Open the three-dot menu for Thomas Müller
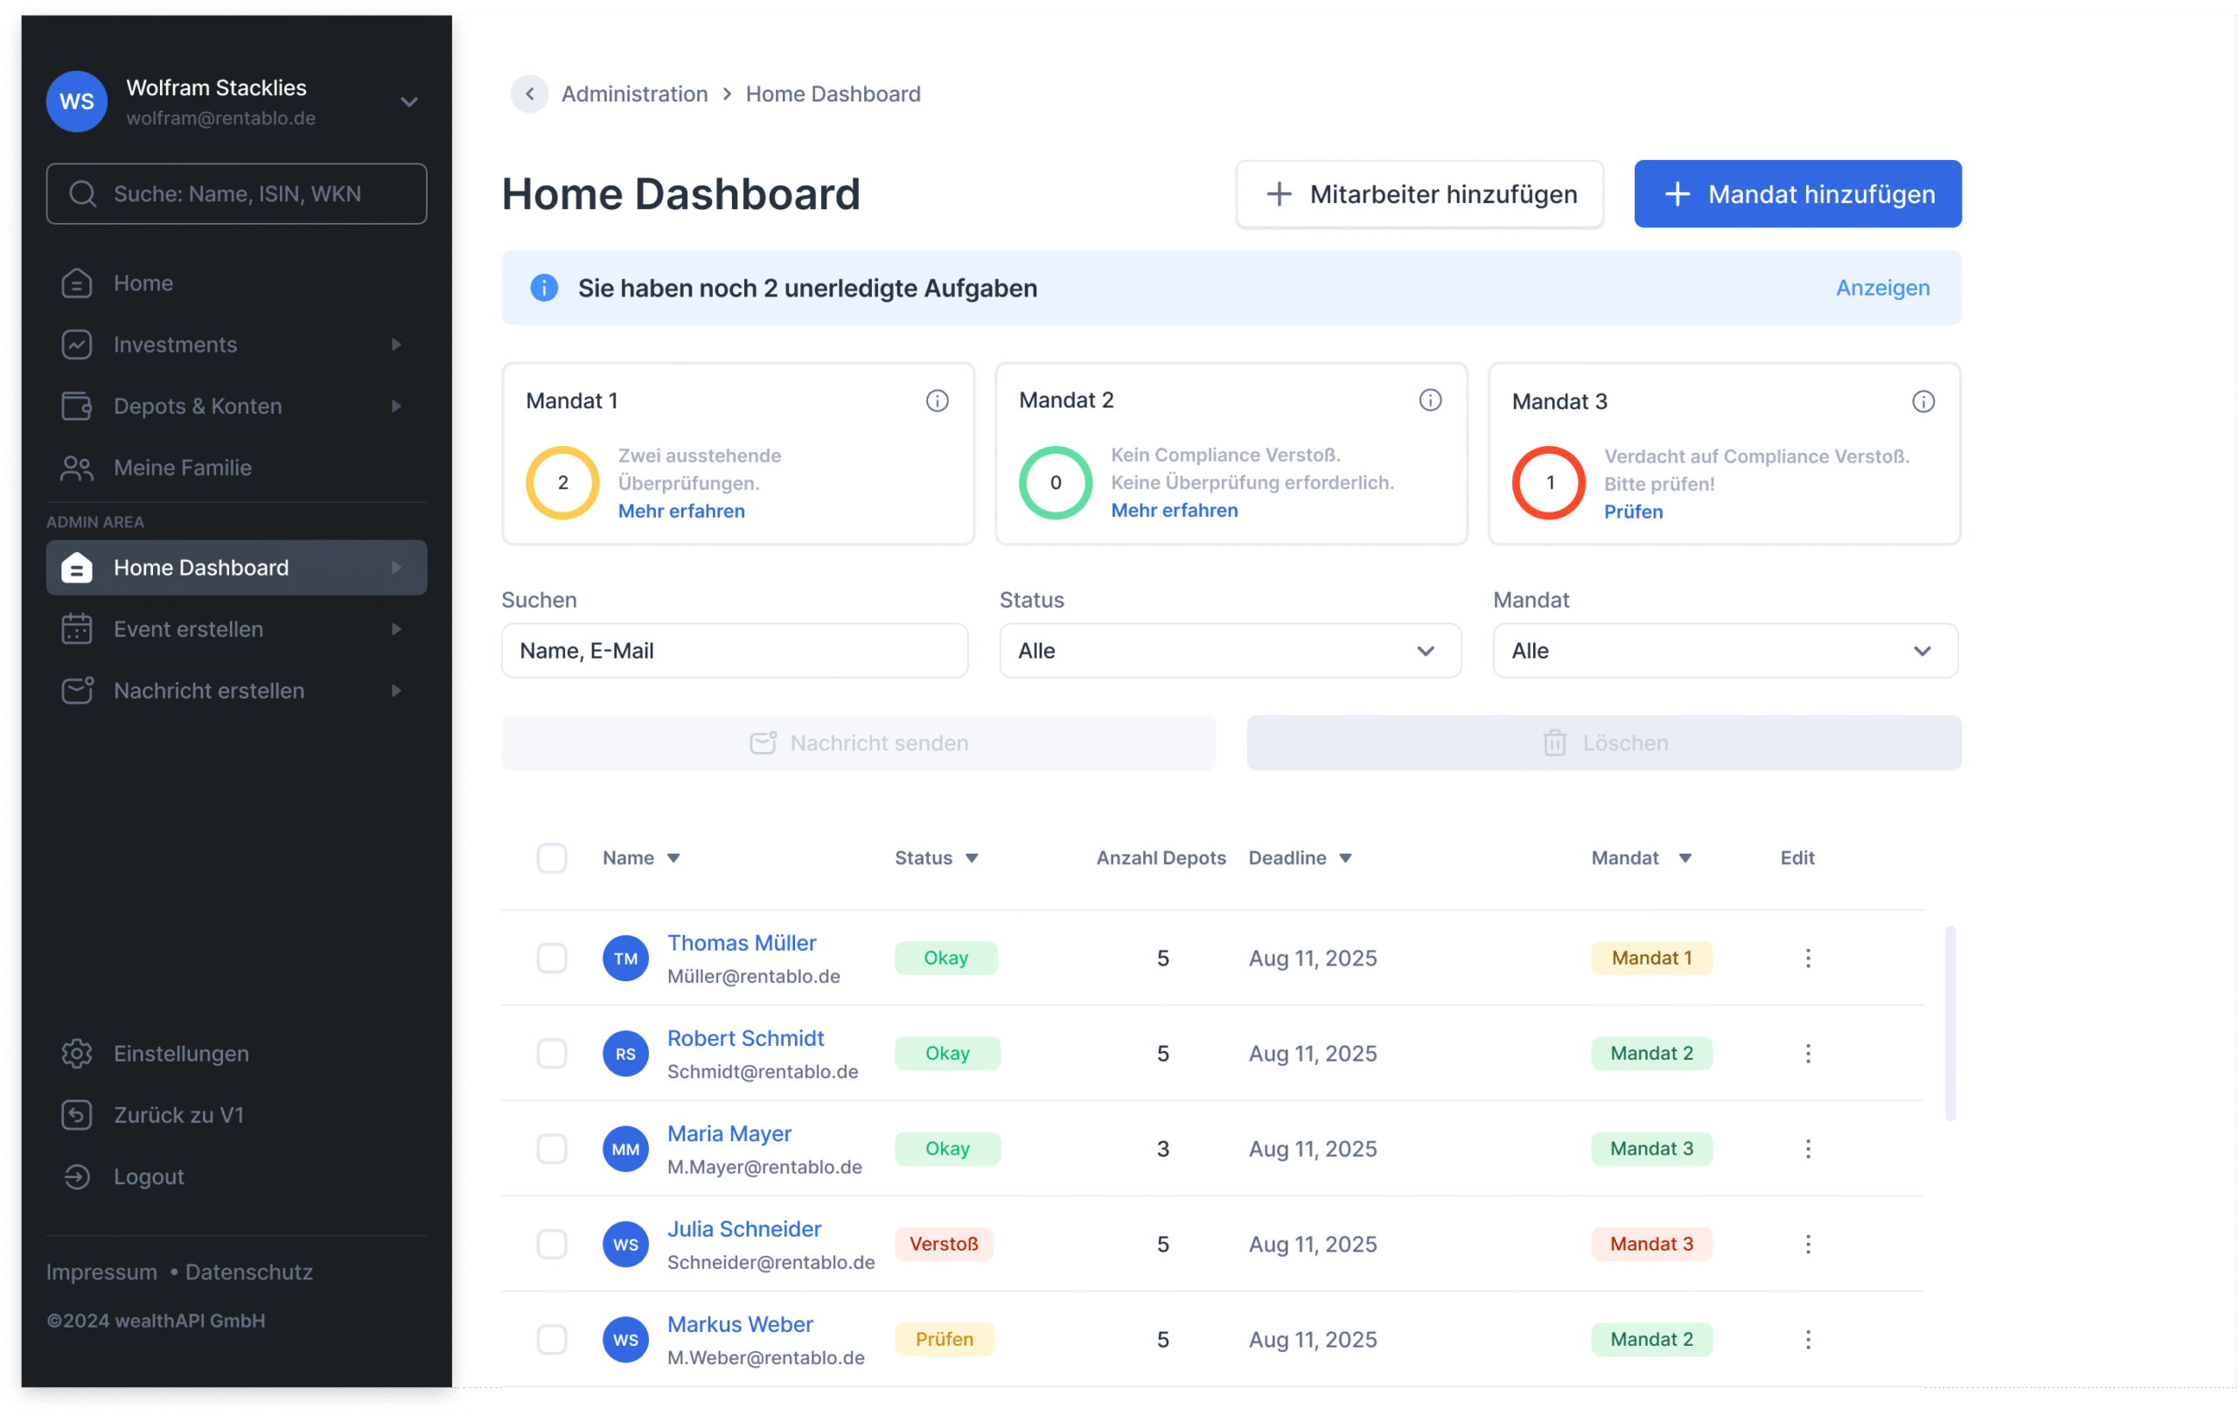This screenshot has height=1415, width=2239. (1808, 958)
